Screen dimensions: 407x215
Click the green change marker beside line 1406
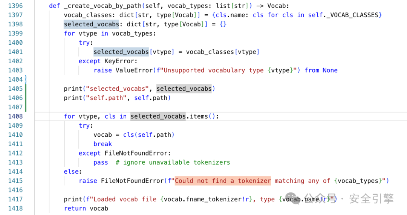[26, 98]
